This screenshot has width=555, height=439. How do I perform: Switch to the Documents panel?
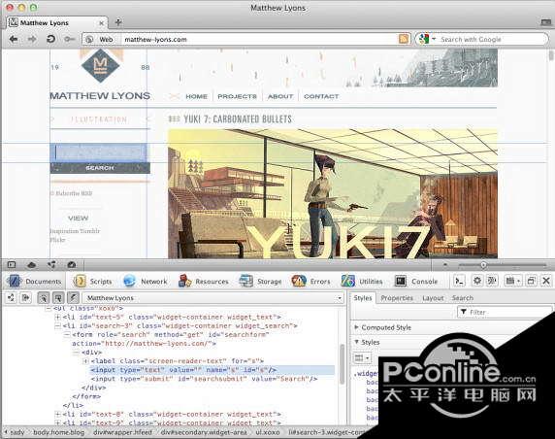(x=35, y=282)
